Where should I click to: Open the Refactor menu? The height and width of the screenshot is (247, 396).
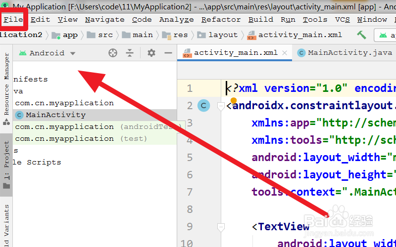tap(221, 19)
